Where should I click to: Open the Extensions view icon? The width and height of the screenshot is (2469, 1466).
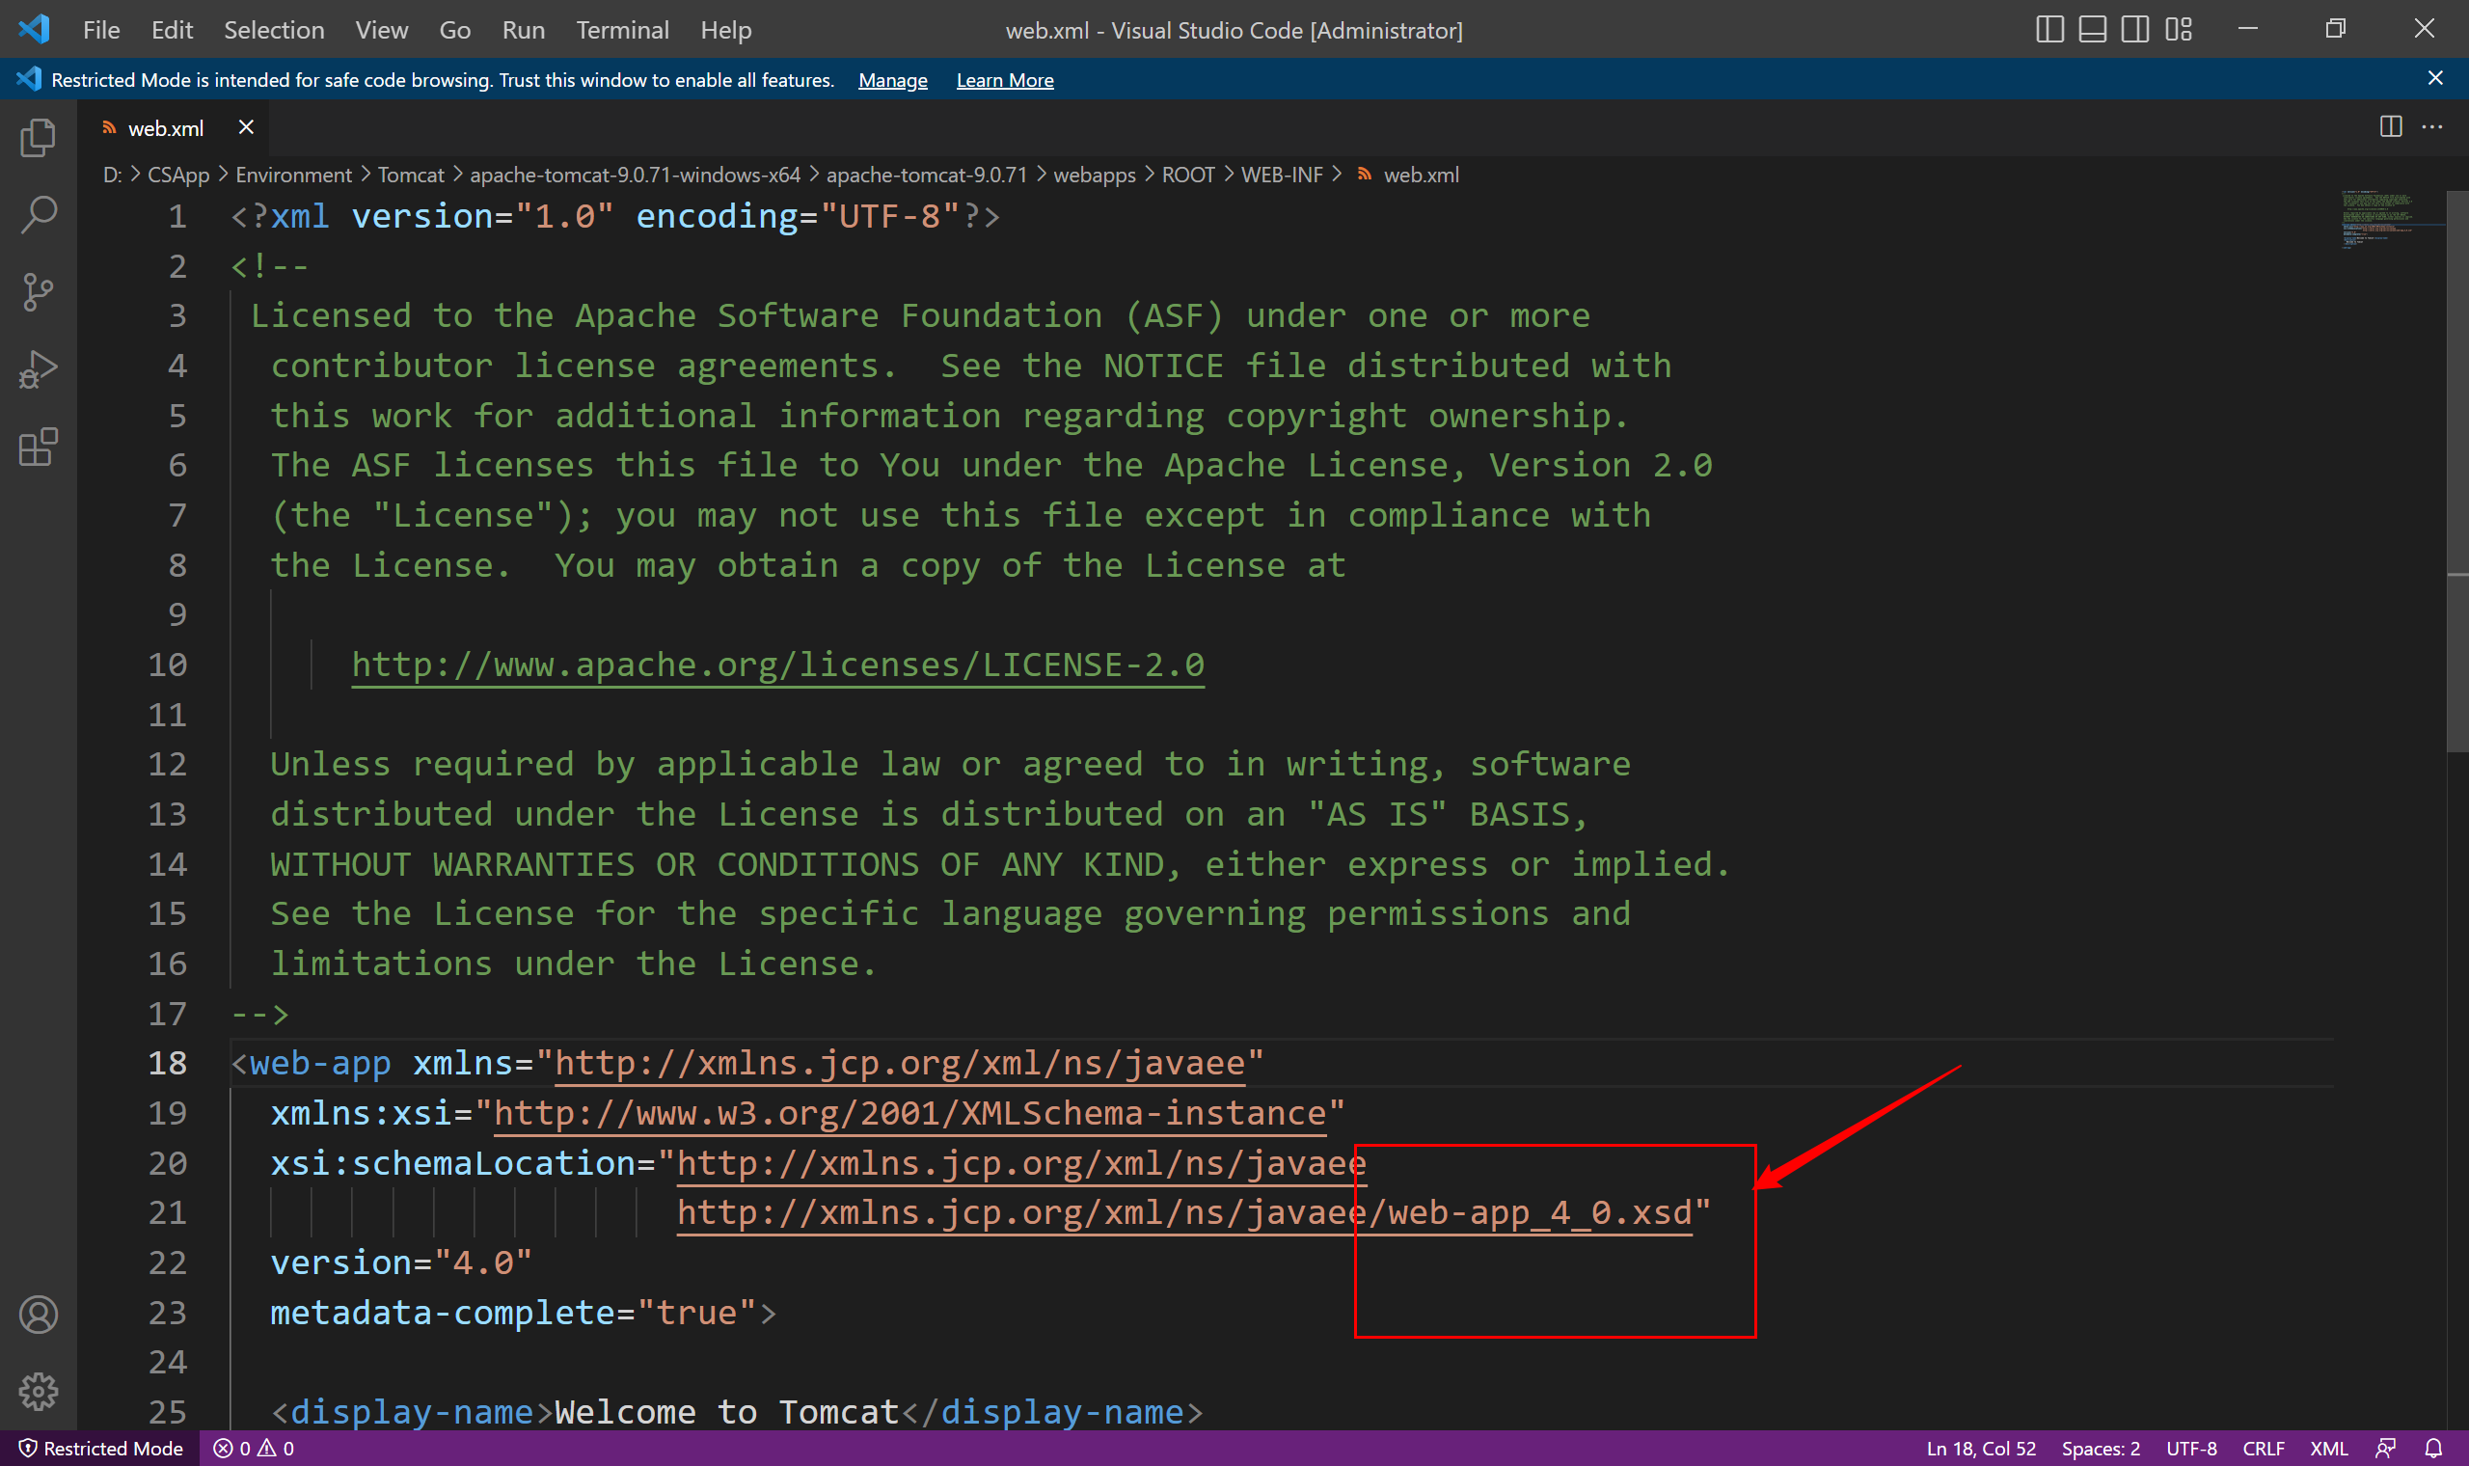point(39,448)
